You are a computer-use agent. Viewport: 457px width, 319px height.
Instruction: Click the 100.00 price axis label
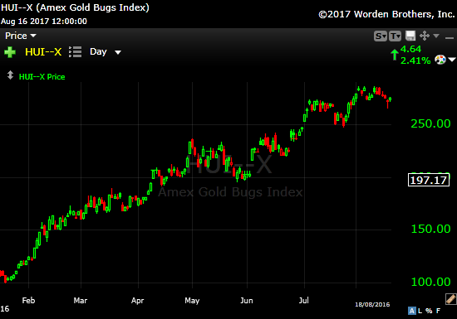pos(430,282)
